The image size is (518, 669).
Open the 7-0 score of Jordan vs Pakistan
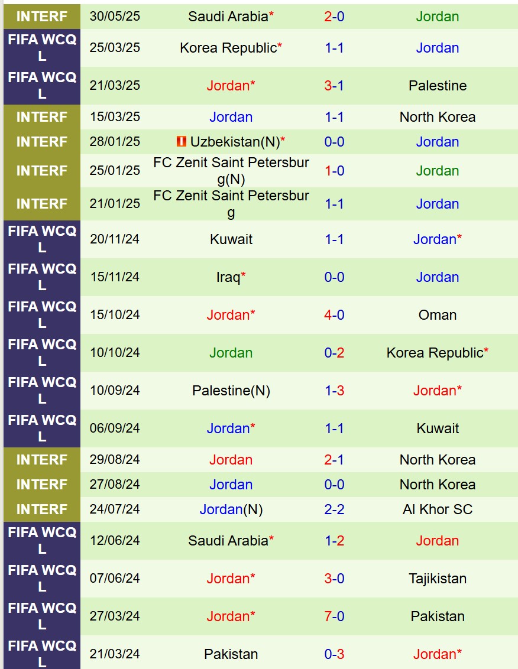click(x=334, y=616)
